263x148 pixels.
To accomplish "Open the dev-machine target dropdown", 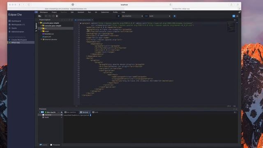I will [x=132, y=16].
